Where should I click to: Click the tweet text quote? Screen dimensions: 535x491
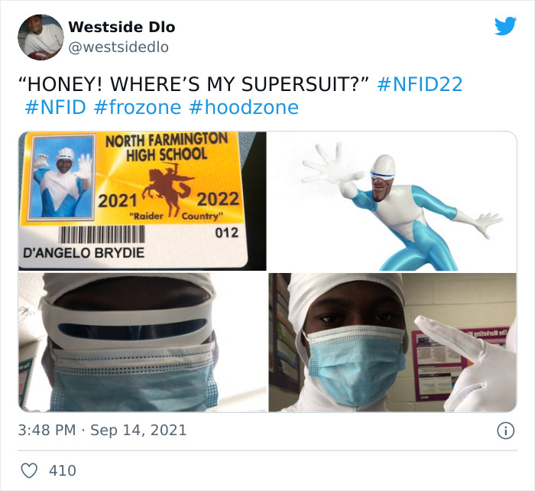pyautogui.click(x=193, y=84)
